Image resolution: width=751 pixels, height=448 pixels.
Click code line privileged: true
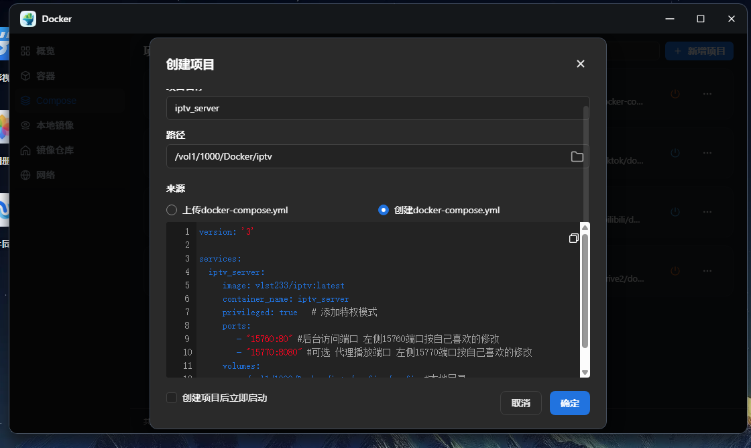click(x=259, y=313)
